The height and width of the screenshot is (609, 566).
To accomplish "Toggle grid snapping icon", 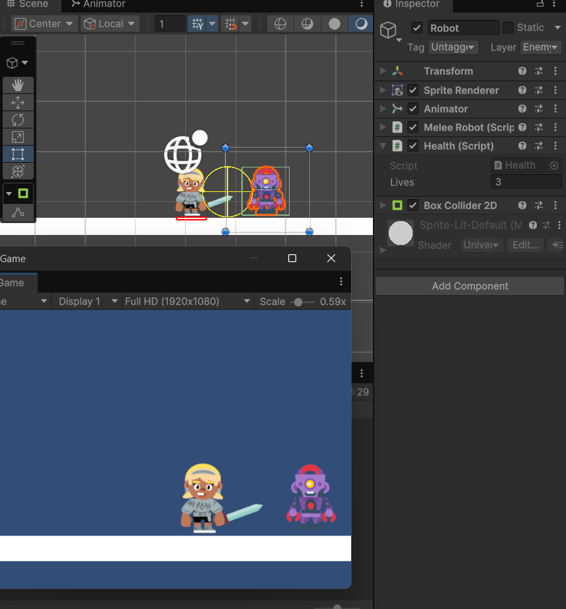I will pos(231,24).
